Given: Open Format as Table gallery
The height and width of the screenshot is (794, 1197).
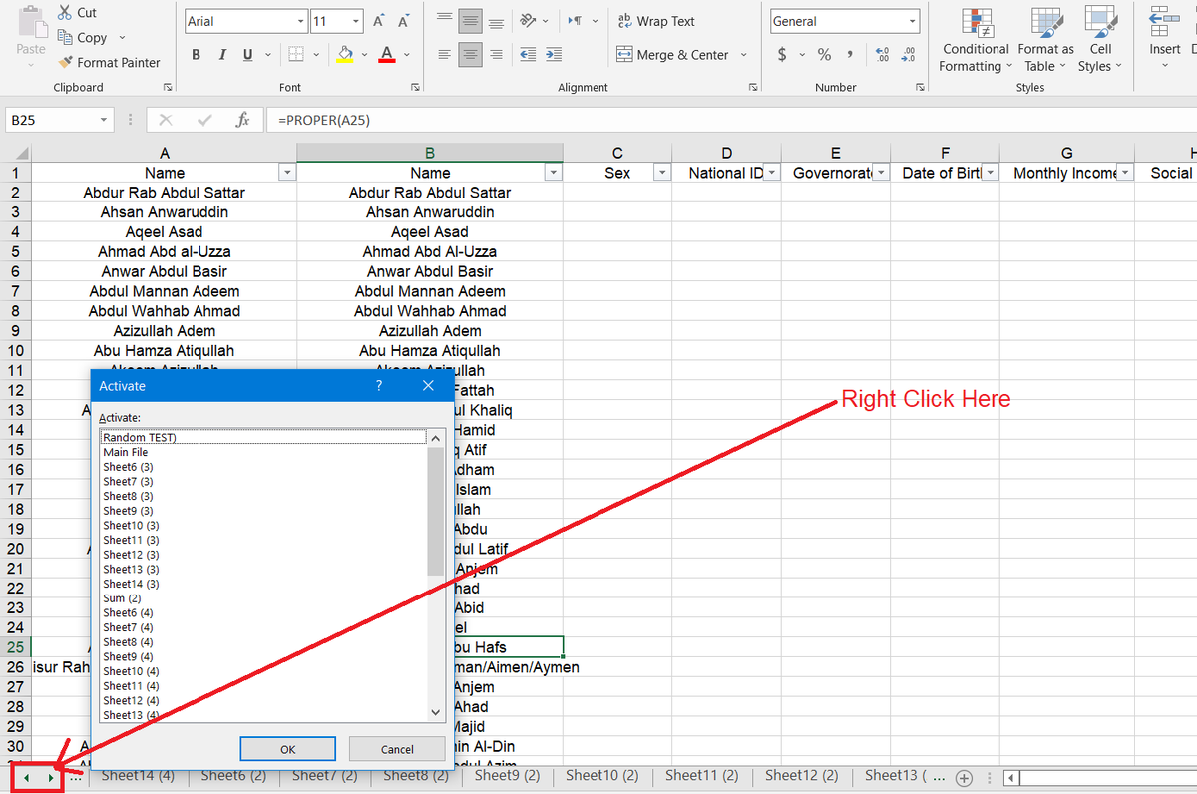Looking at the screenshot, I should [1045, 40].
